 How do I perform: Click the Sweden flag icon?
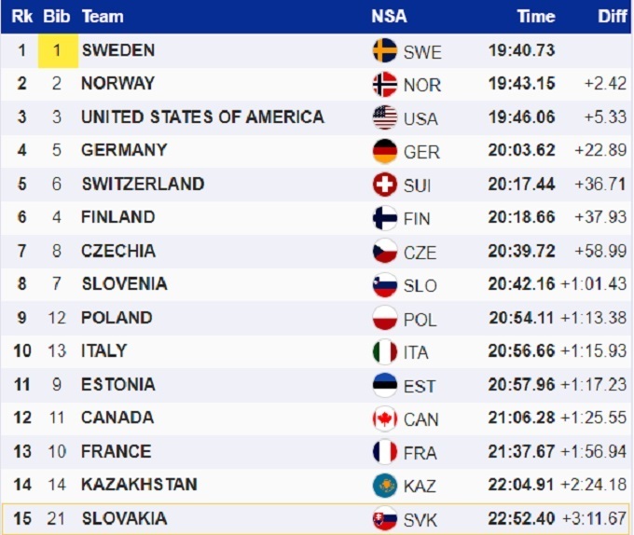(x=384, y=51)
